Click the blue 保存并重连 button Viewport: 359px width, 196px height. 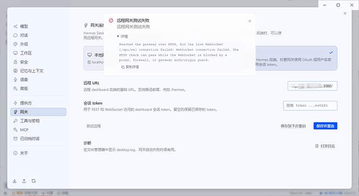pyautogui.click(x=325, y=126)
